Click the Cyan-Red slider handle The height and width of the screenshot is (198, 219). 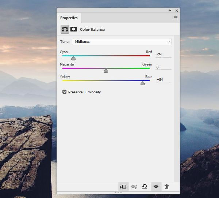pos(73,58)
